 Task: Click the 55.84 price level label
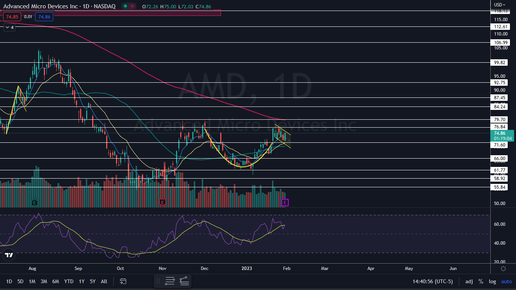499,187
